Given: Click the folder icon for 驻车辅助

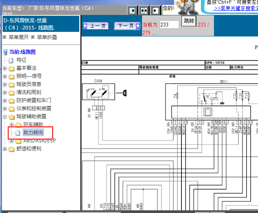Looking at the screenshot, I should click(18, 125).
